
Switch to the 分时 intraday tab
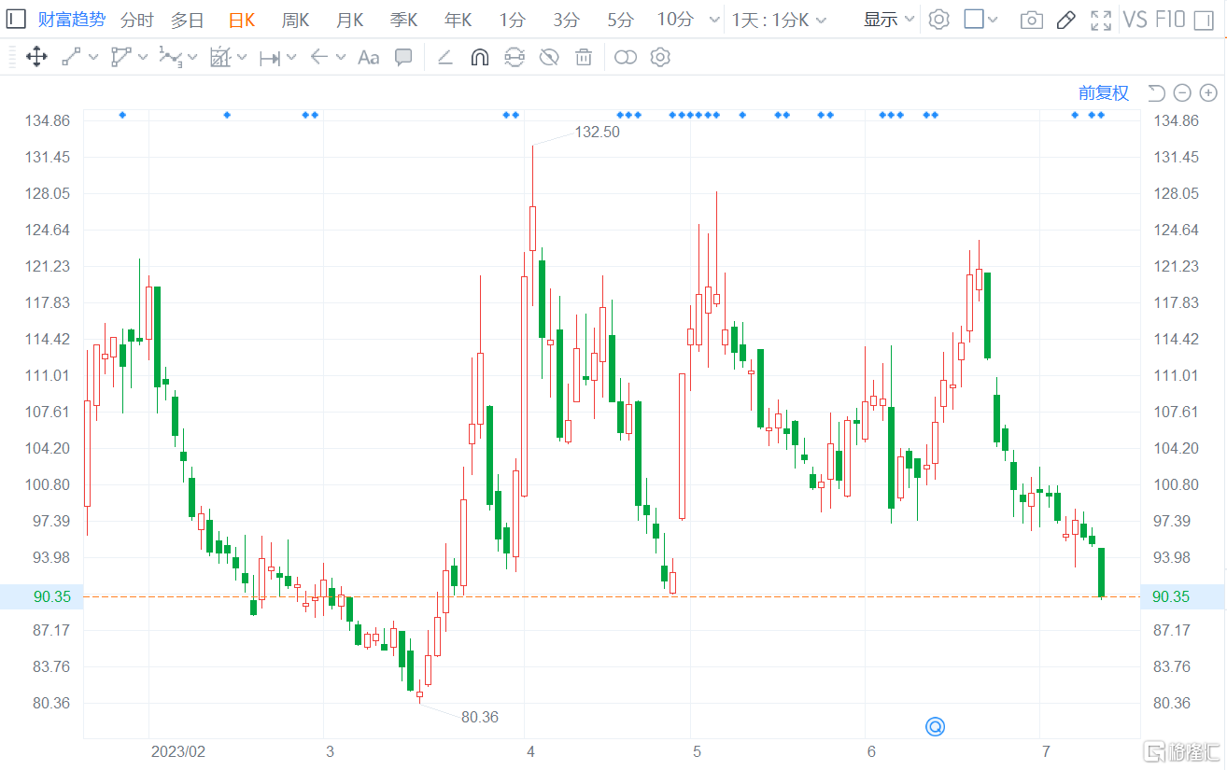tap(138, 19)
